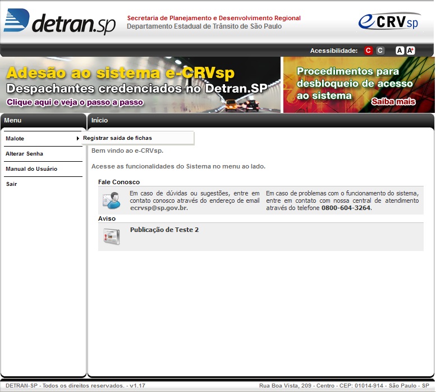Open Manual do Usuário menu item
This screenshot has width=436, height=392.
(43, 169)
